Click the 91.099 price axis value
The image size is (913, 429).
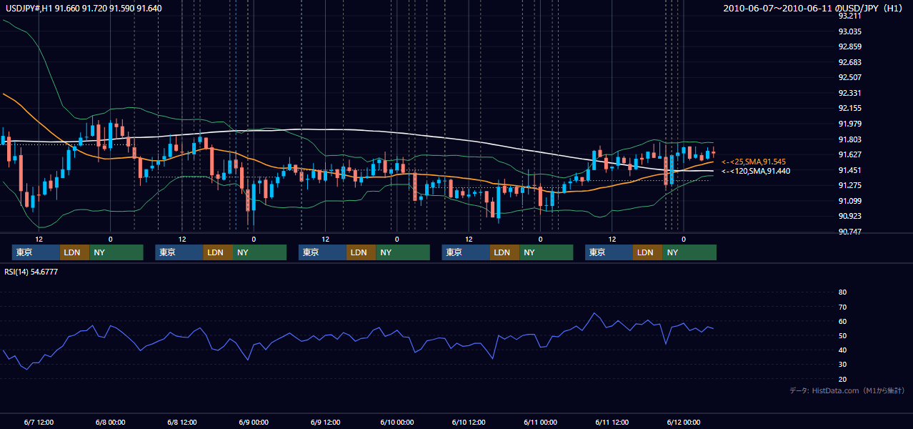[x=849, y=201]
